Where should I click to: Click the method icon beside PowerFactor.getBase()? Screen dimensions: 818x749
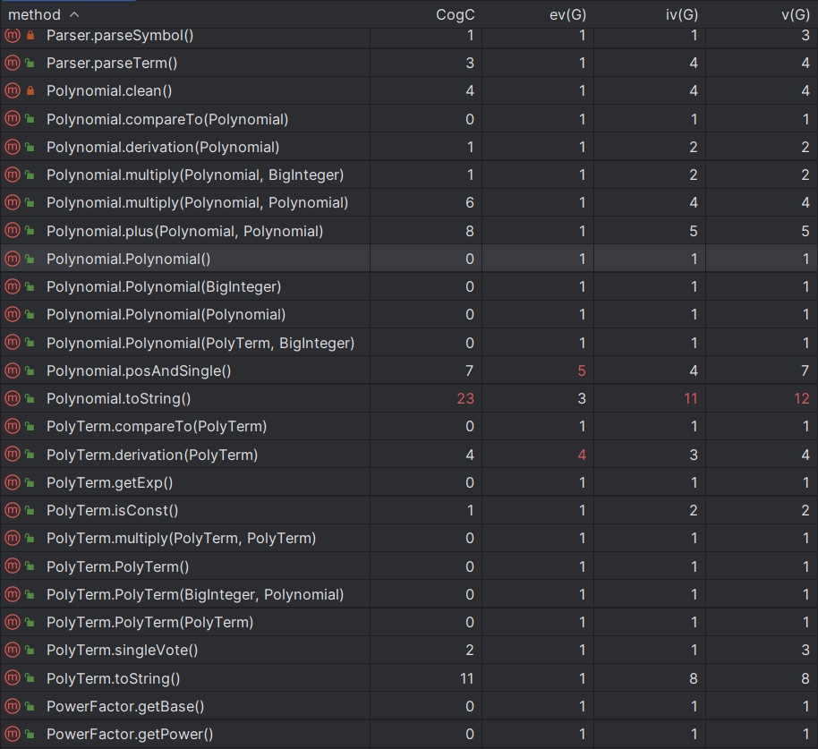pyautogui.click(x=13, y=706)
